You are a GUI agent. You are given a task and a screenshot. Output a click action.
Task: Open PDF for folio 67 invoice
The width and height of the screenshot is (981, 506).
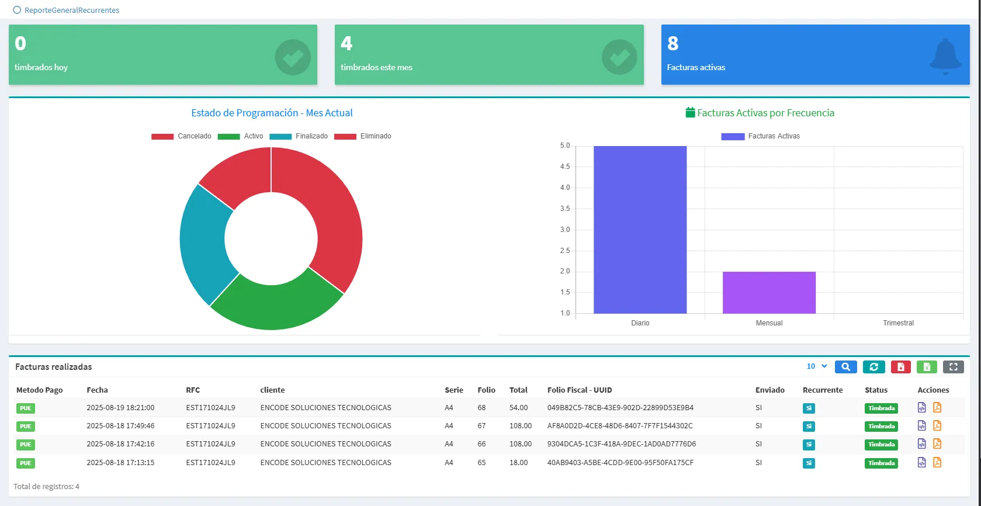coord(937,425)
